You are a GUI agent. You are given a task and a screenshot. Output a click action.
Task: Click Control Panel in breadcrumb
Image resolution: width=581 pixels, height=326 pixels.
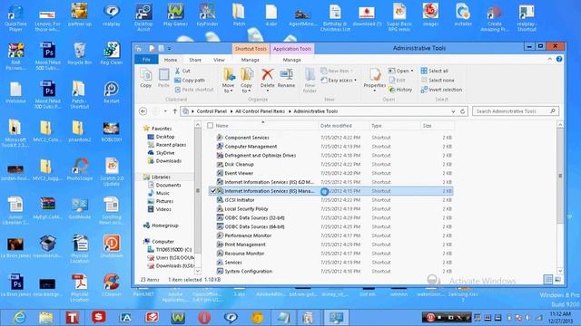[212, 111]
